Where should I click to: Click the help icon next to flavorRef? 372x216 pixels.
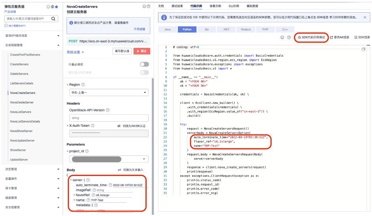click(93, 195)
